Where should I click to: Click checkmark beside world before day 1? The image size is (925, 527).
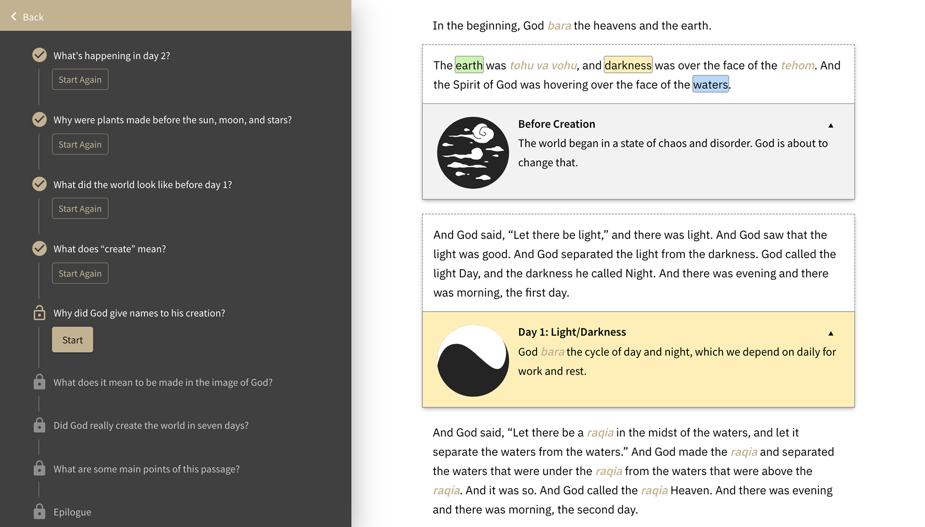[39, 184]
